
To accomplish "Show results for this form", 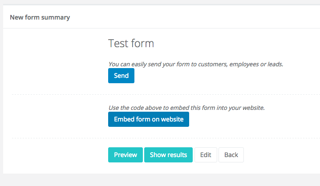I will [x=168, y=155].
